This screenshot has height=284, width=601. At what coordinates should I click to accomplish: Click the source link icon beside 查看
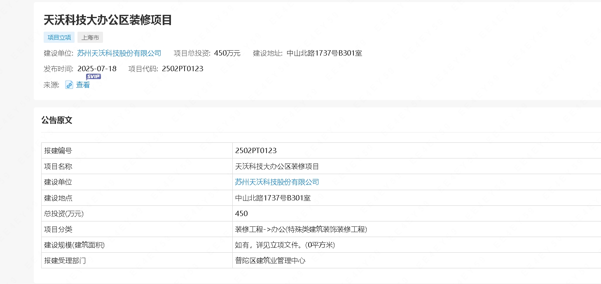[x=69, y=85]
